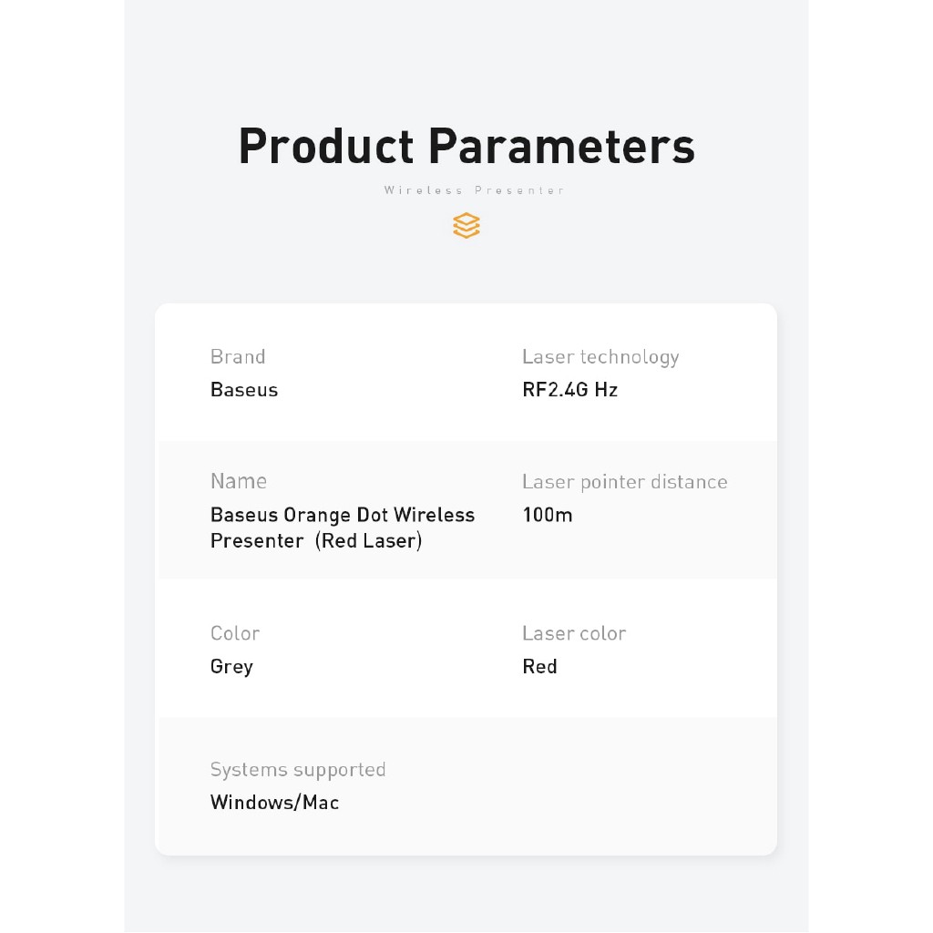This screenshot has width=933, height=933.
Task: Click the "Brand" label
Action: pos(238,357)
